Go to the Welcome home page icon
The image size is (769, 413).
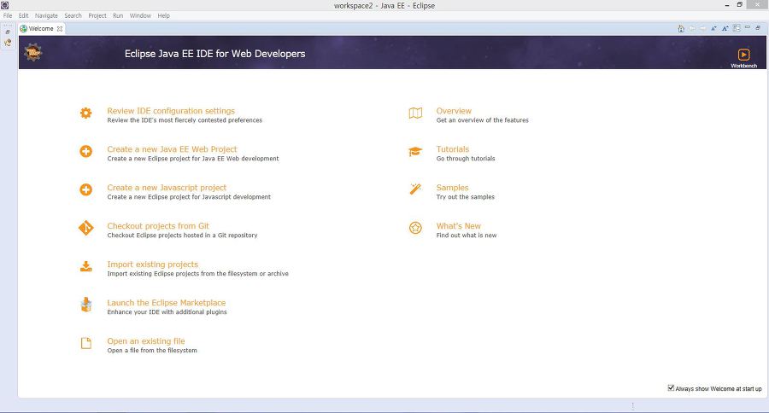[x=681, y=28]
